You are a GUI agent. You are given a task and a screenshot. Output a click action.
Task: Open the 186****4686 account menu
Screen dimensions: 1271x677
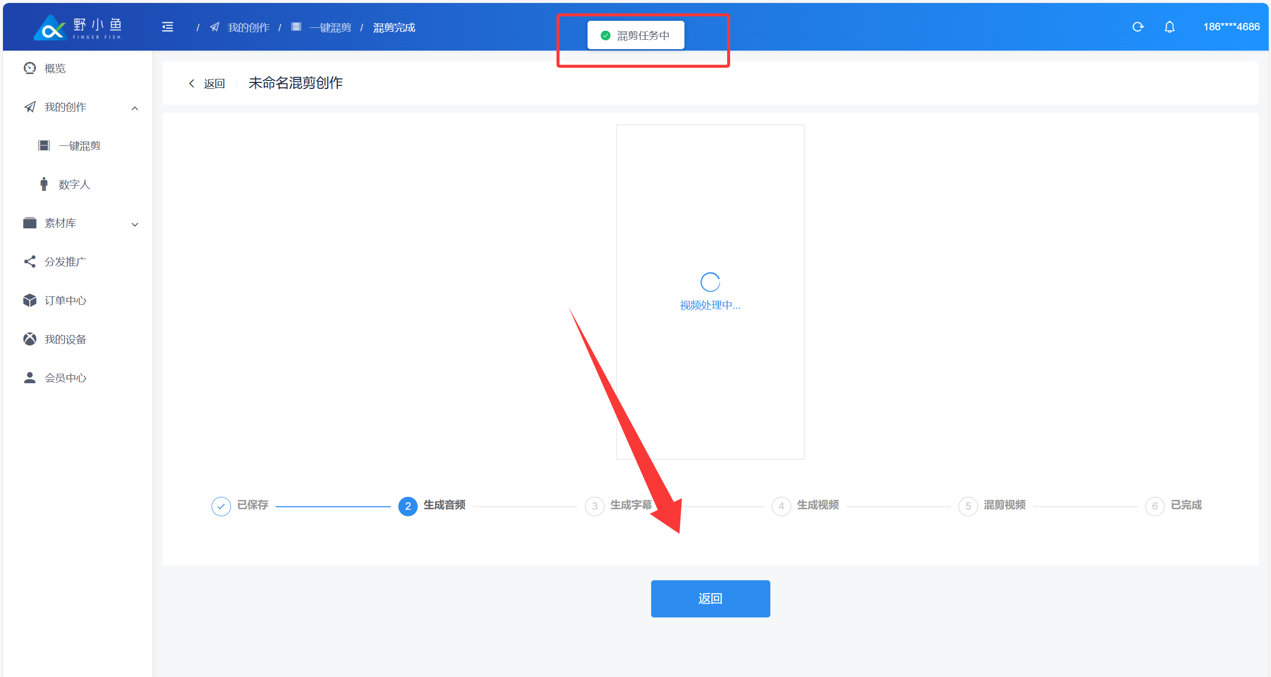pyautogui.click(x=1231, y=27)
